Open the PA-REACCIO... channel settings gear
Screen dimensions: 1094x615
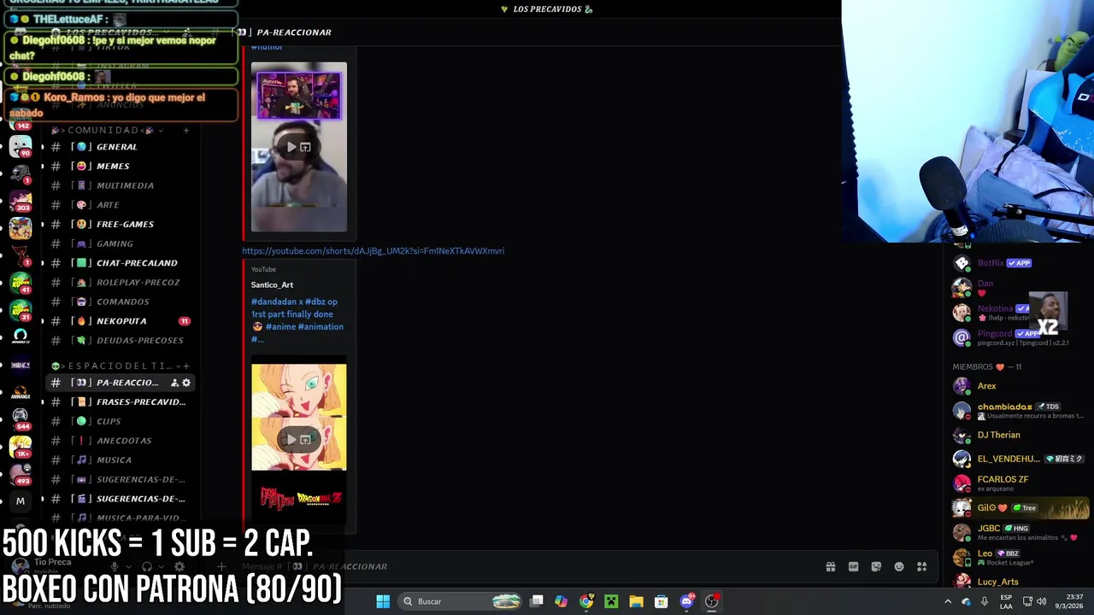[x=186, y=383]
